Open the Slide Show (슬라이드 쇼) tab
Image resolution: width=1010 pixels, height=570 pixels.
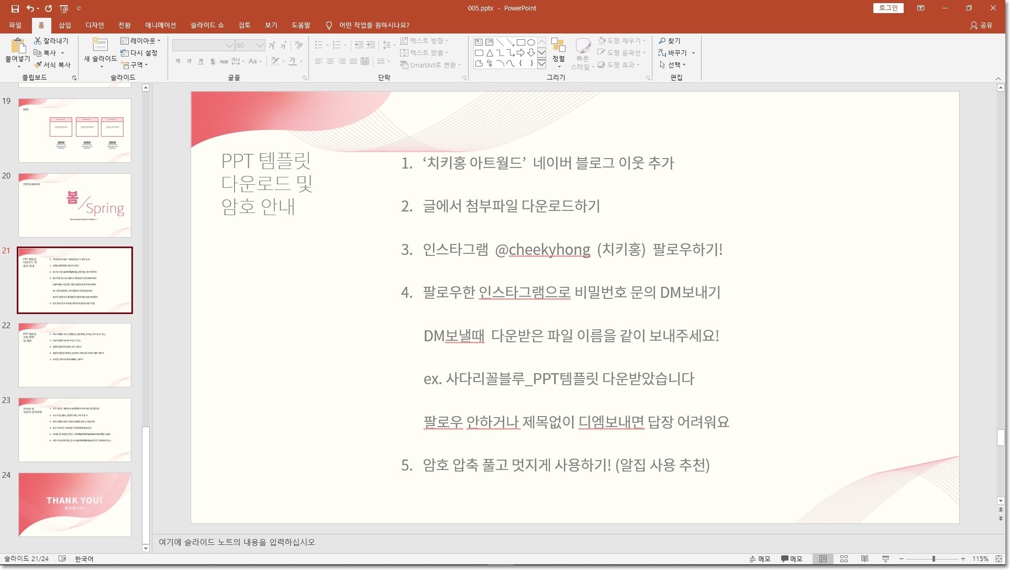(207, 25)
